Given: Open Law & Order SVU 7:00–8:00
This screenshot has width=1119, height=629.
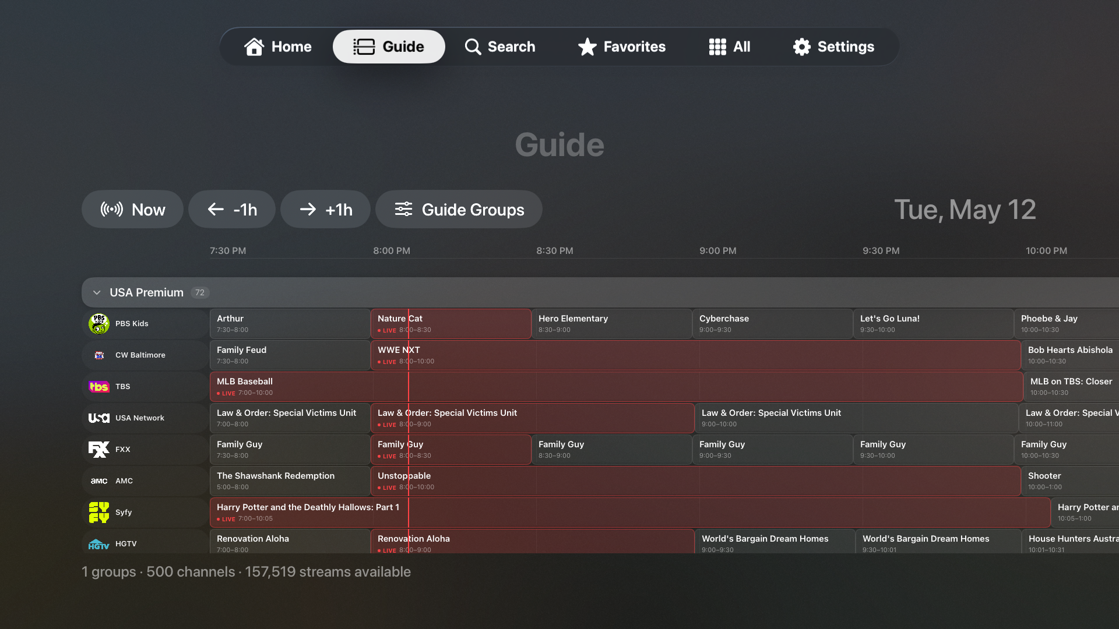Looking at the screenshot, I should [290, 418].
